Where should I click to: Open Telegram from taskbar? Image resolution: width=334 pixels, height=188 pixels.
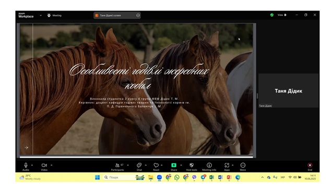tap(203, 177)
